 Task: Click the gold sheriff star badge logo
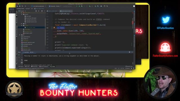click(x=14, y=89)
